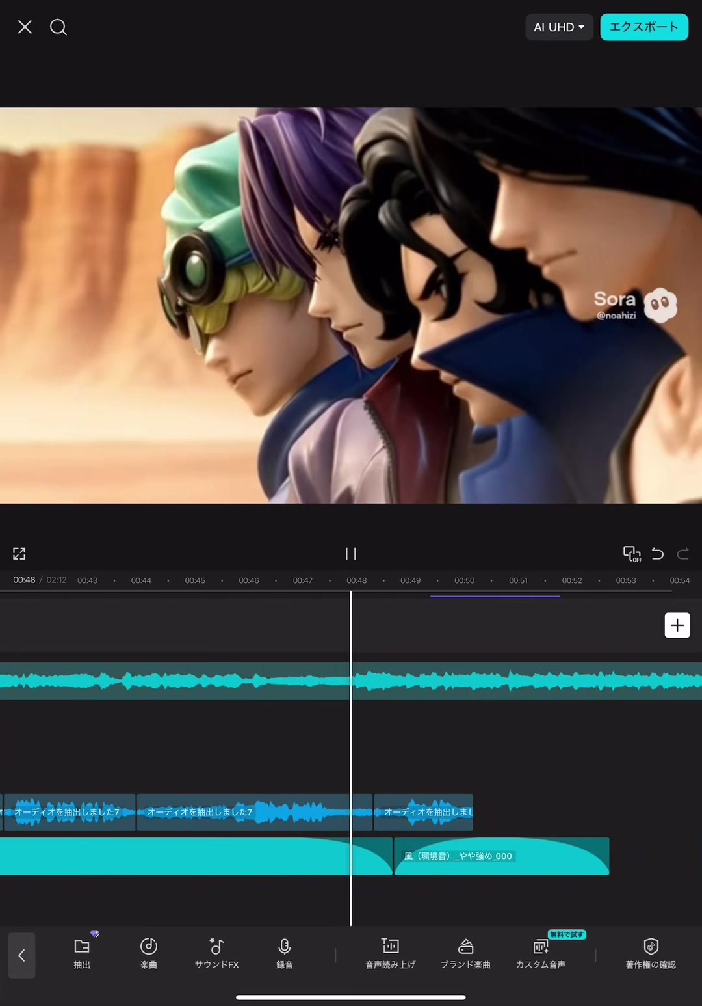Open 著作権の確認 copyright check

tap(651, 953)
